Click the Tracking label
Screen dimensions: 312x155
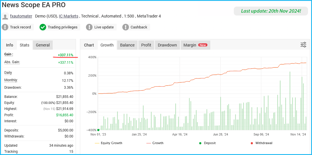click(x=11, y=152)
